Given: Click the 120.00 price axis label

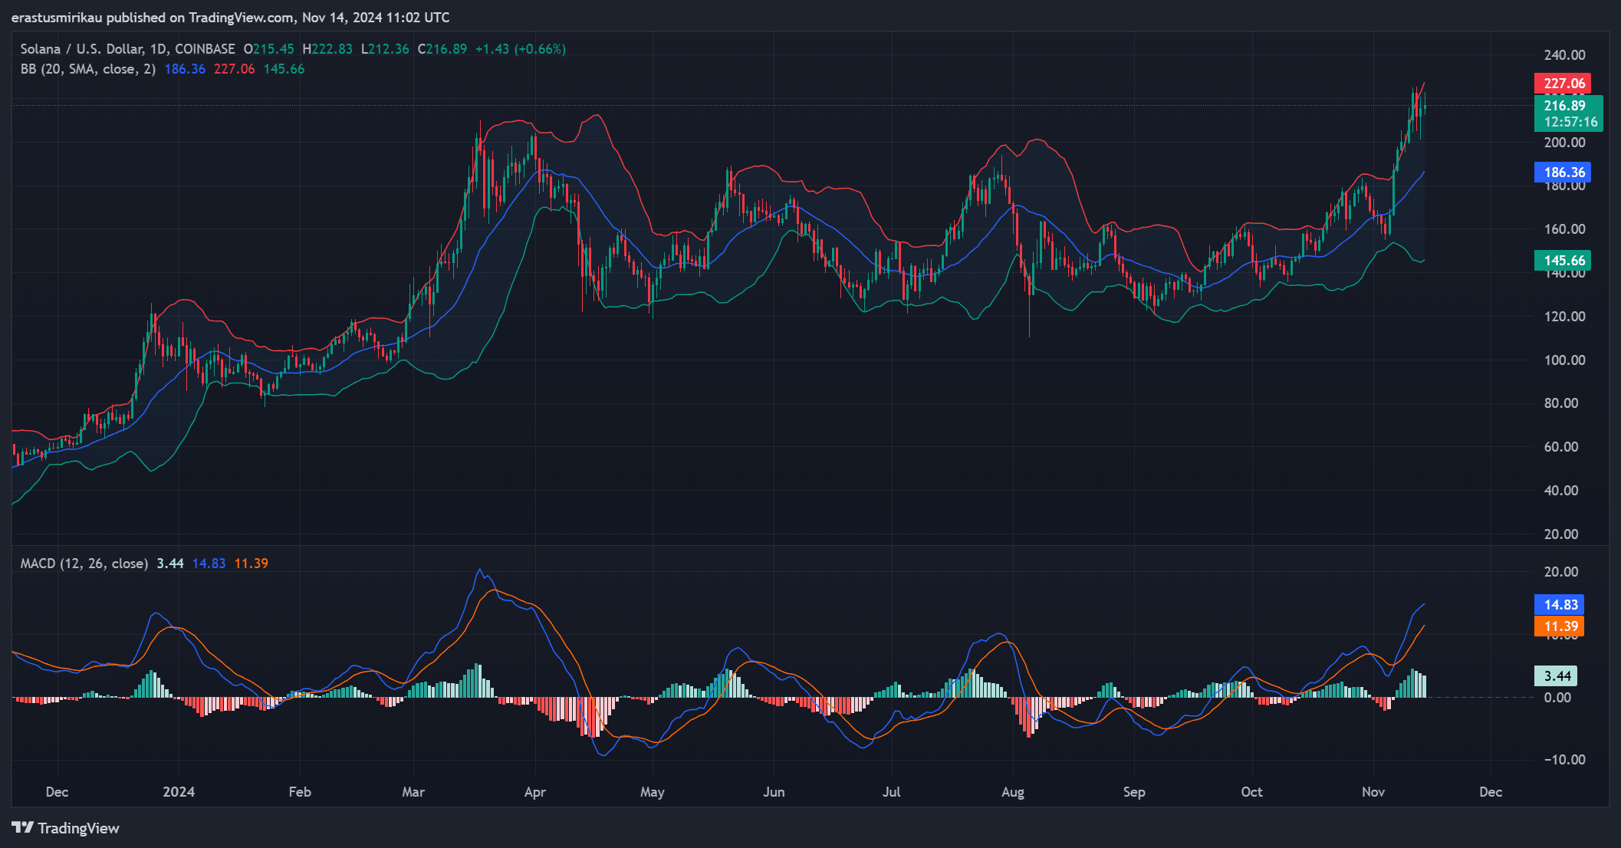Looking at the screenshot, I should 1564,317.
